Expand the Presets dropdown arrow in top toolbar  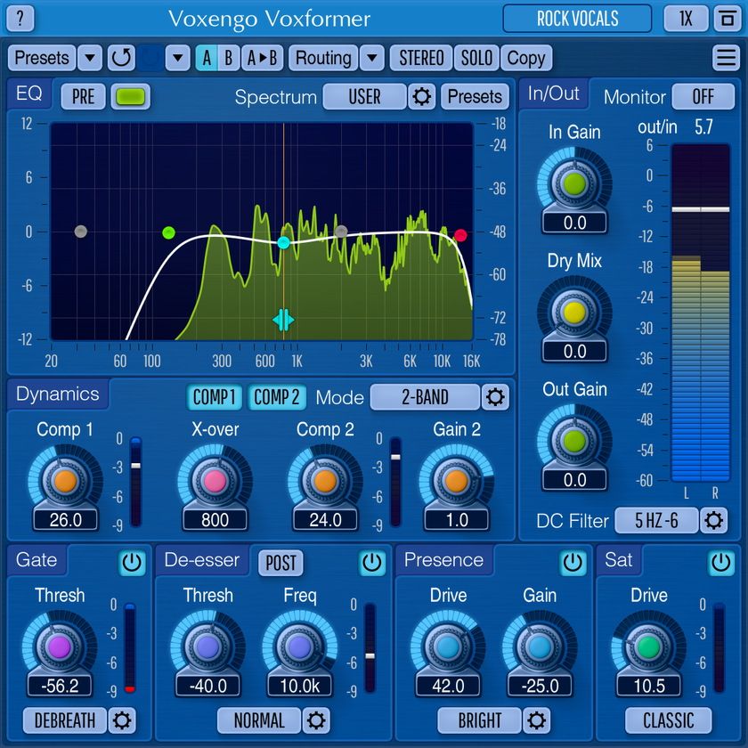tap(90, 58)
